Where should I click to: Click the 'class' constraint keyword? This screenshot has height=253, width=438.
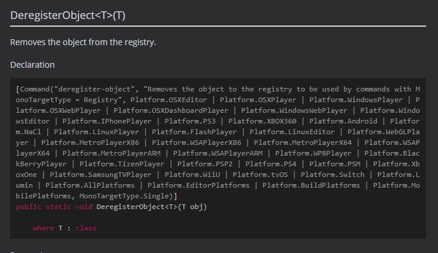[86, 228]
